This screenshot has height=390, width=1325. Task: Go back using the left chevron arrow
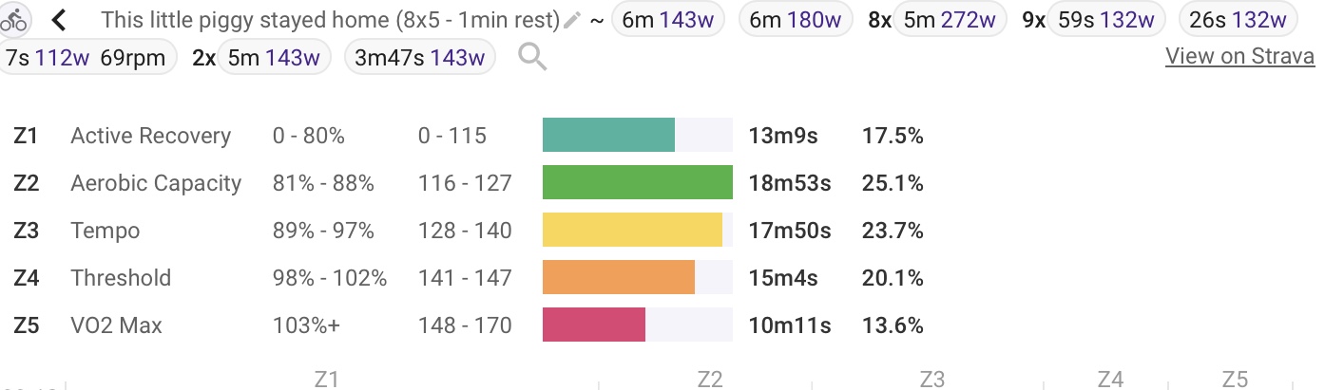59,19
